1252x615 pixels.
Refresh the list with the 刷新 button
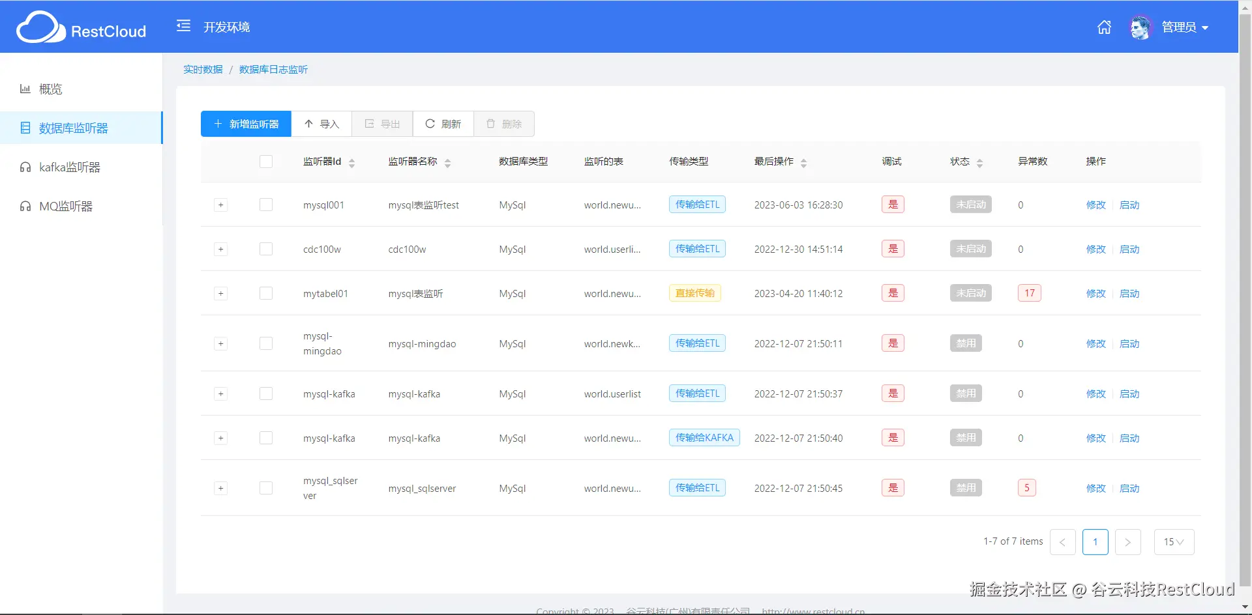click(443, 124)
